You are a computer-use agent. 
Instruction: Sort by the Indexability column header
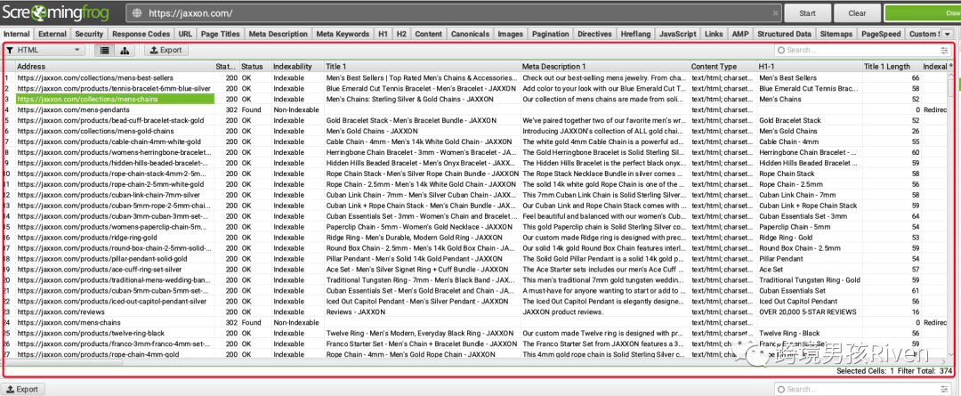coord(297,66)
